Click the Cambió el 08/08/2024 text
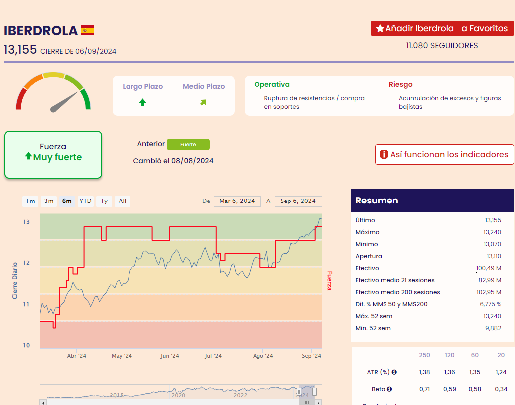Viewport: 515px width, 405px height. point(173,161)
